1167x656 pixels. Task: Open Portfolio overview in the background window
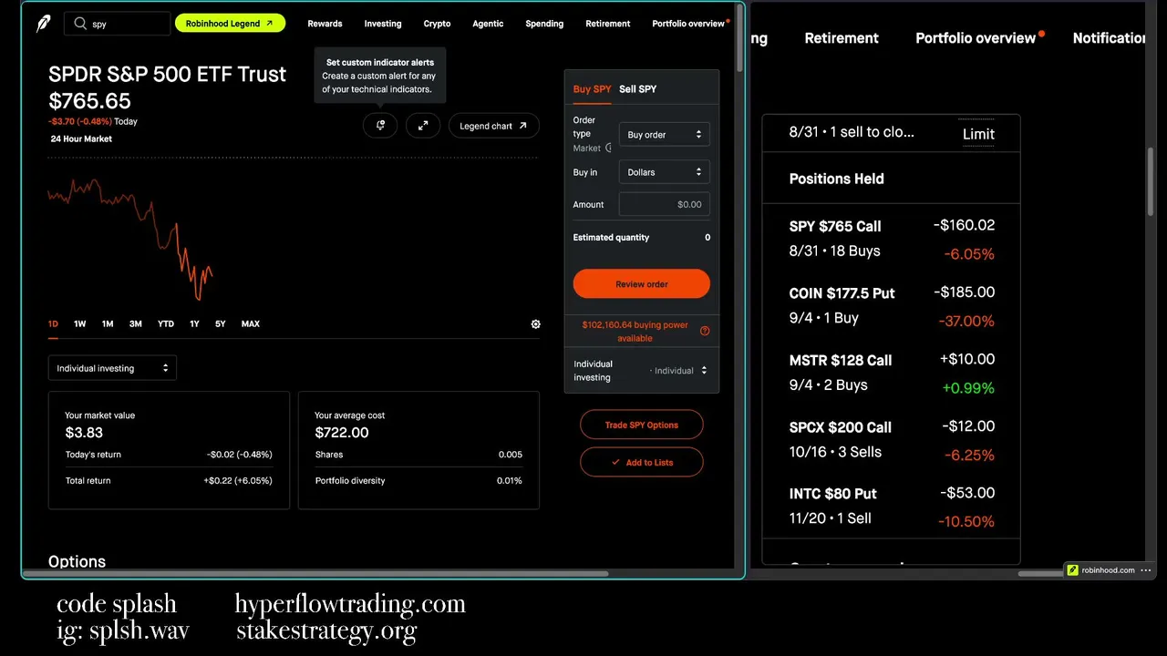tap(976, 38)
